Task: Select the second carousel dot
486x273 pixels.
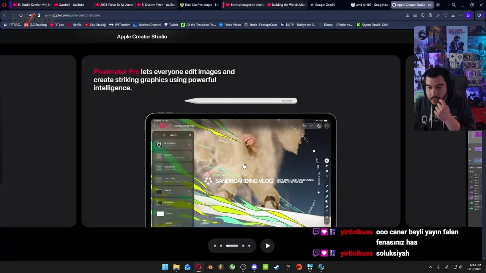Action: point(221,246)
